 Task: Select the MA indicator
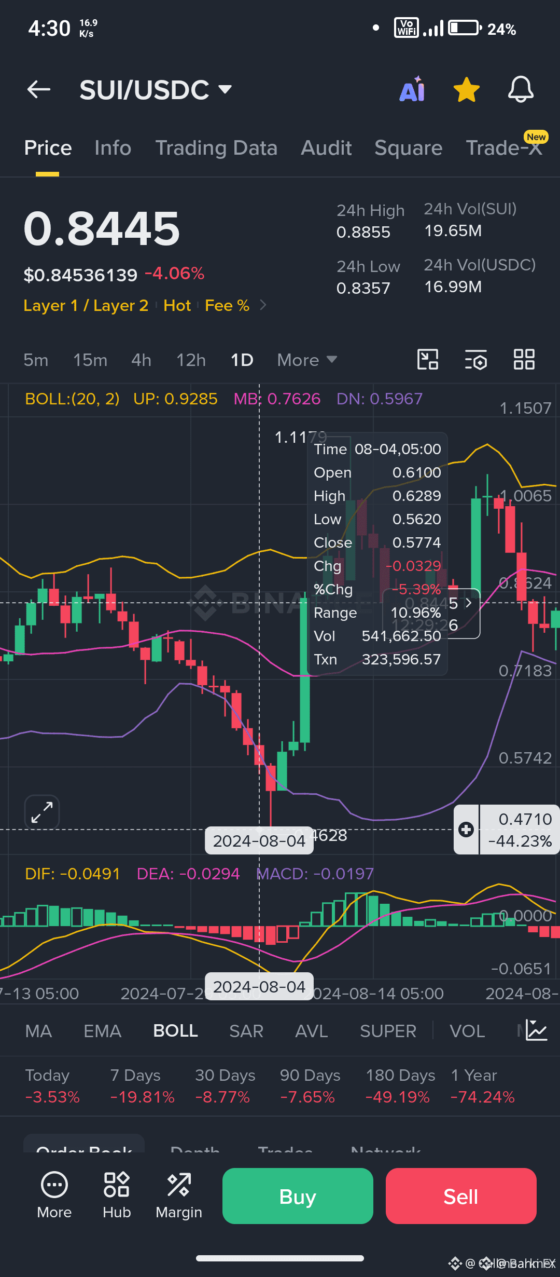pyautogui.click(x=38, y=1031)
